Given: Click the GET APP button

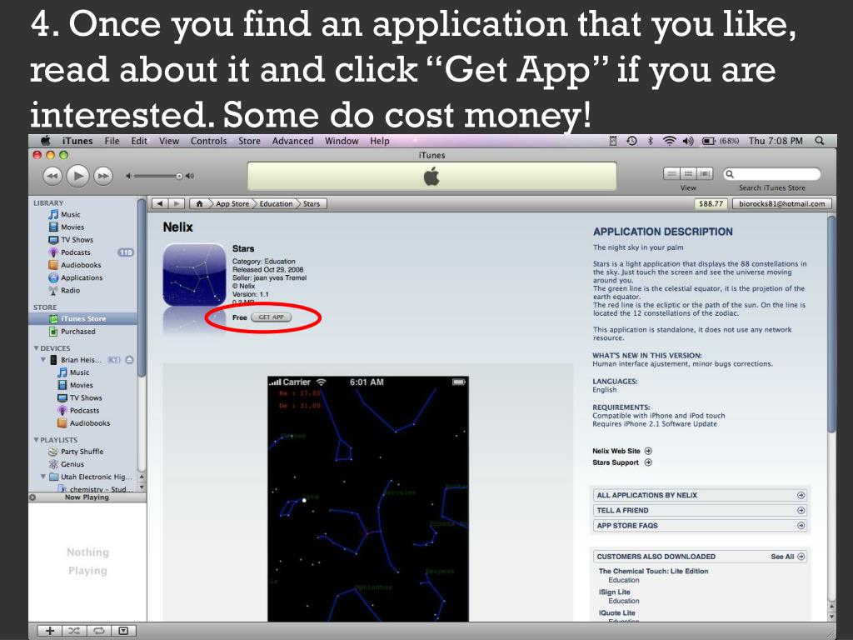Looking at the screenshot, I should coord(271,317).
